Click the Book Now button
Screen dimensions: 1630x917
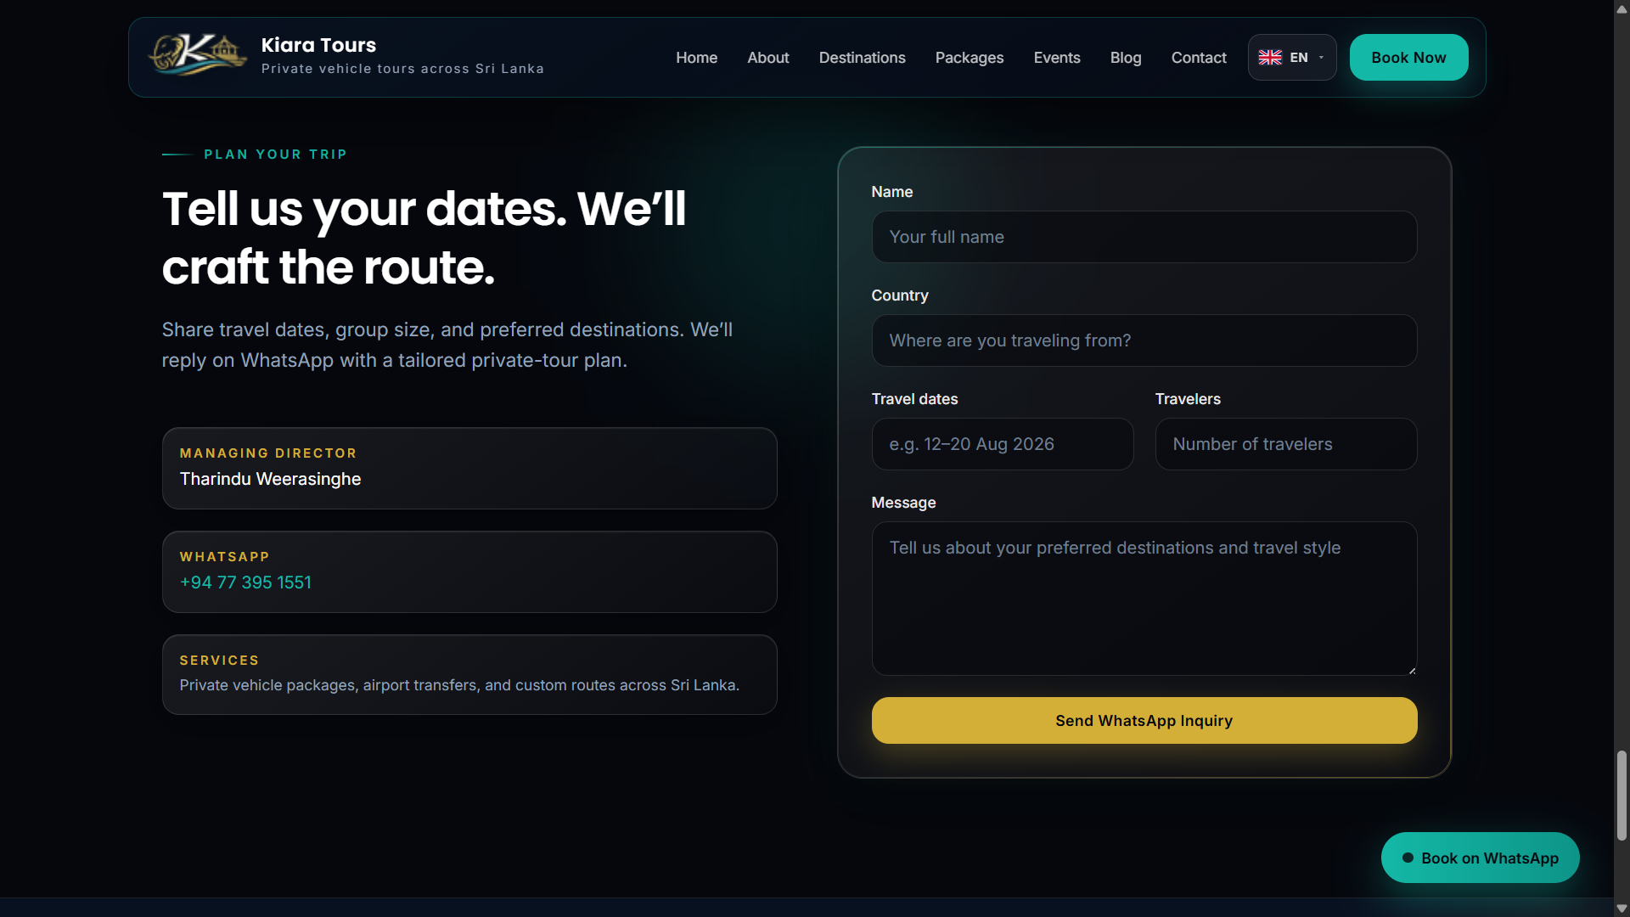(x=1408, y=58)
